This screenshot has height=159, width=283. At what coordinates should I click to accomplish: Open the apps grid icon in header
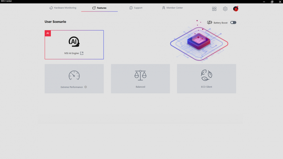[x=214, y=9]
